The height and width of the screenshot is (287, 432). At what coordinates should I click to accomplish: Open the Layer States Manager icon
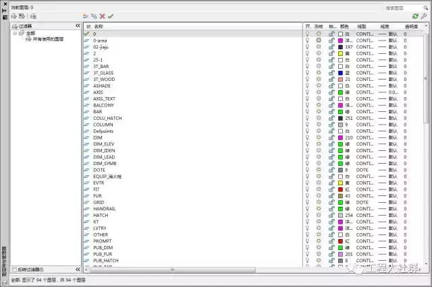point(33,16)
